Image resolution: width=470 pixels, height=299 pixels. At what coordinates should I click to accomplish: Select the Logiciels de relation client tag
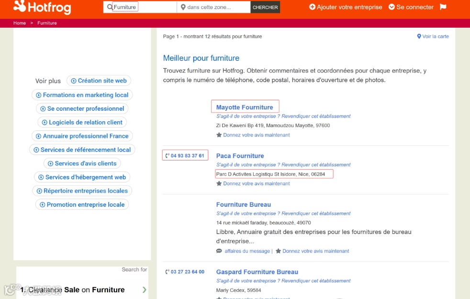82,123
